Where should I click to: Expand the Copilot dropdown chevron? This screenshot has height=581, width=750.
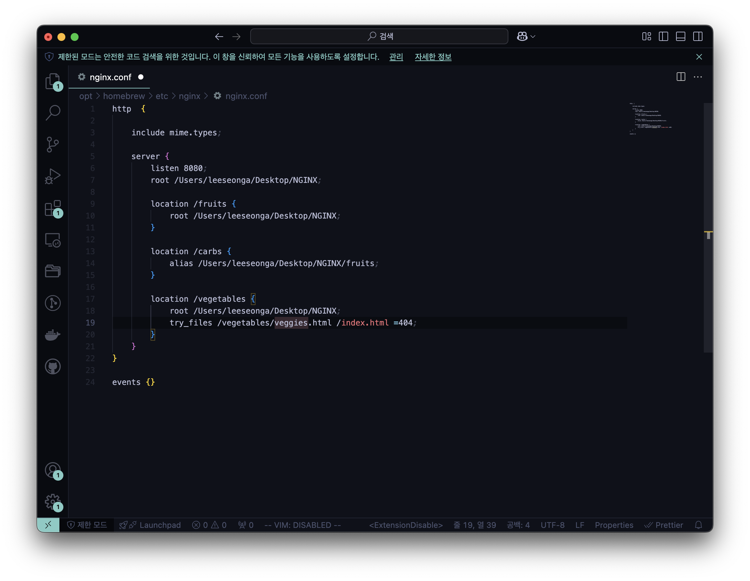point(533,36)
